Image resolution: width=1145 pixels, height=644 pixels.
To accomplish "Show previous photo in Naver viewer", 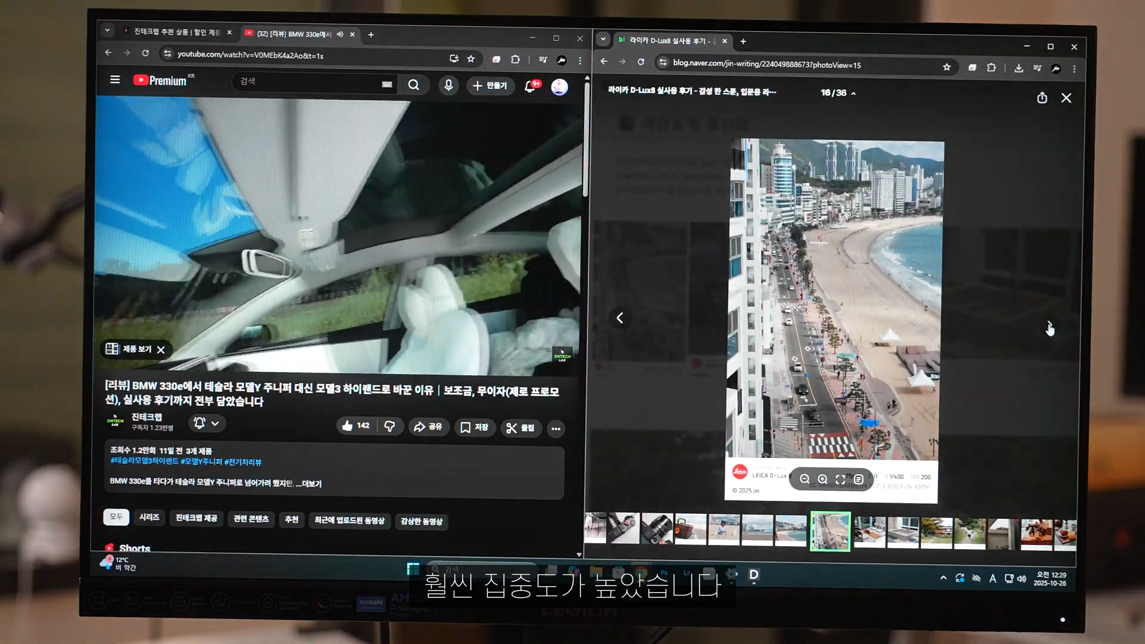I will [620, 318].
